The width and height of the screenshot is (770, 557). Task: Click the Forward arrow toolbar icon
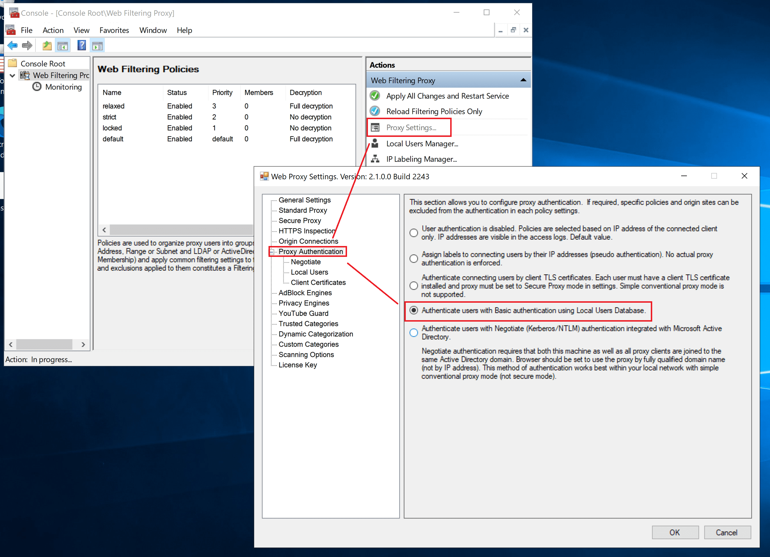(x=27, y=46)
